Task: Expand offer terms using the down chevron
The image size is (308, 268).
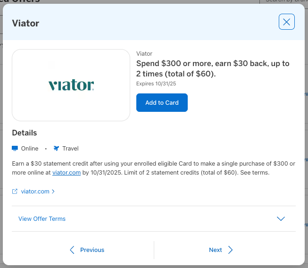Action: [281, 219]
